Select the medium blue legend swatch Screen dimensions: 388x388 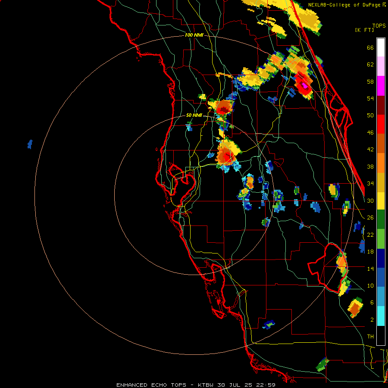click(x=381, y=277)
